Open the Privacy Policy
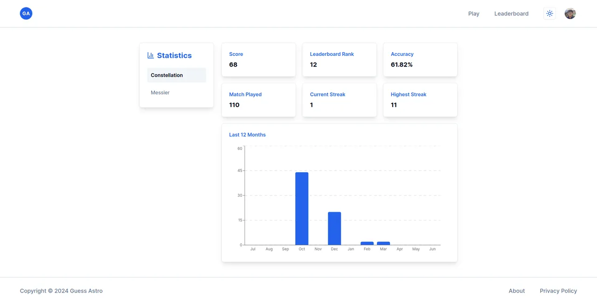The height and width of the screenshot is (300, 597). pyautogui.click(x=558, y=291)
